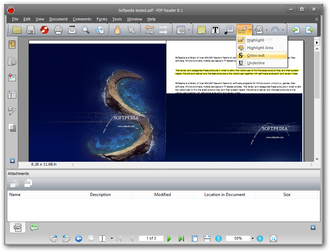Expand snapshot tool dropdown arrow
The height and width of the screenshot is (252, 330).
point(188,30)
